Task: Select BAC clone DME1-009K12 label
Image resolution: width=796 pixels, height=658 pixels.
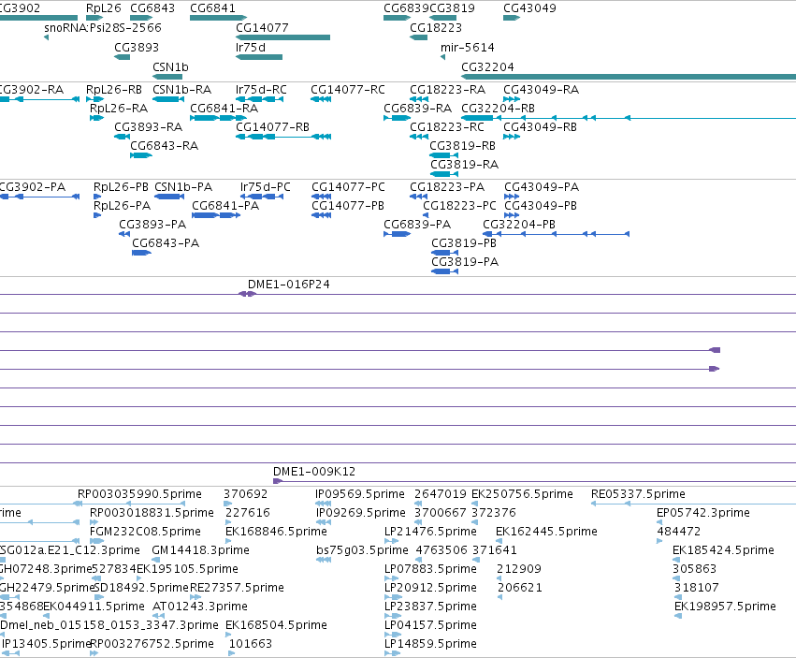Action: (313, 472)
